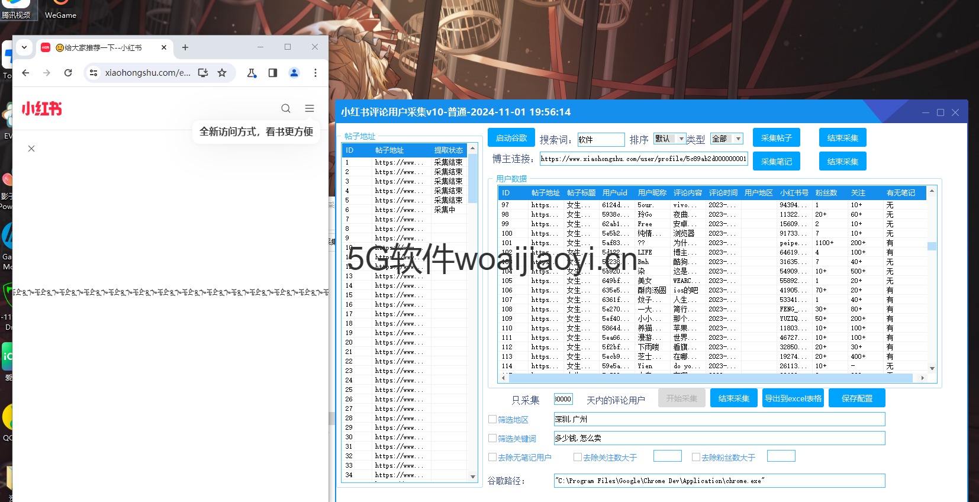Dismiss the page with the X icon
979x502 pixels.
pyautogui.click(x=31, y=149)
